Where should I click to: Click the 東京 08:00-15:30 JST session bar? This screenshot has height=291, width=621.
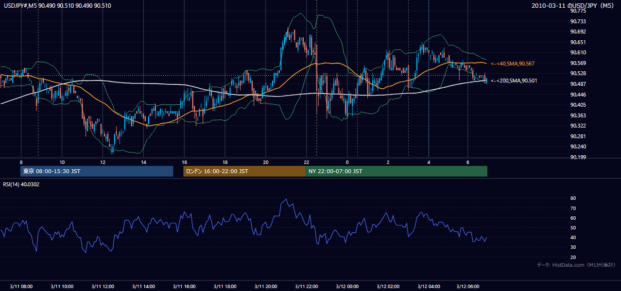[97, 171]
